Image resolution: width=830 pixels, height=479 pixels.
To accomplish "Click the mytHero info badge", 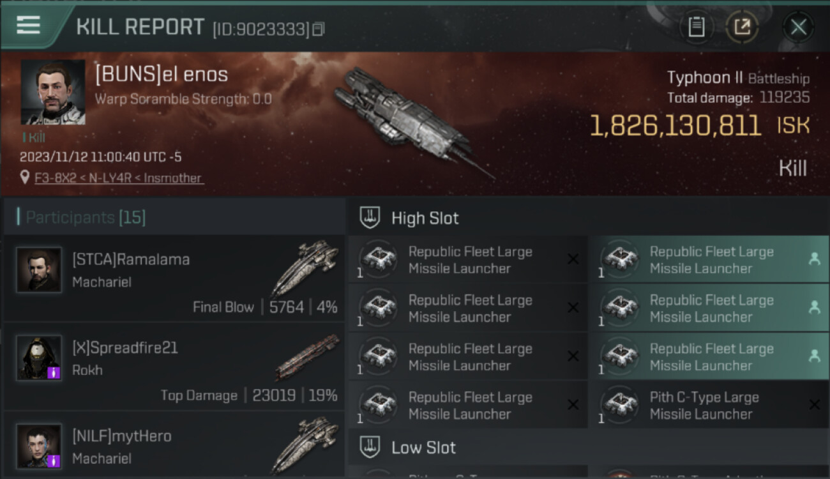I will pos(54,460).
